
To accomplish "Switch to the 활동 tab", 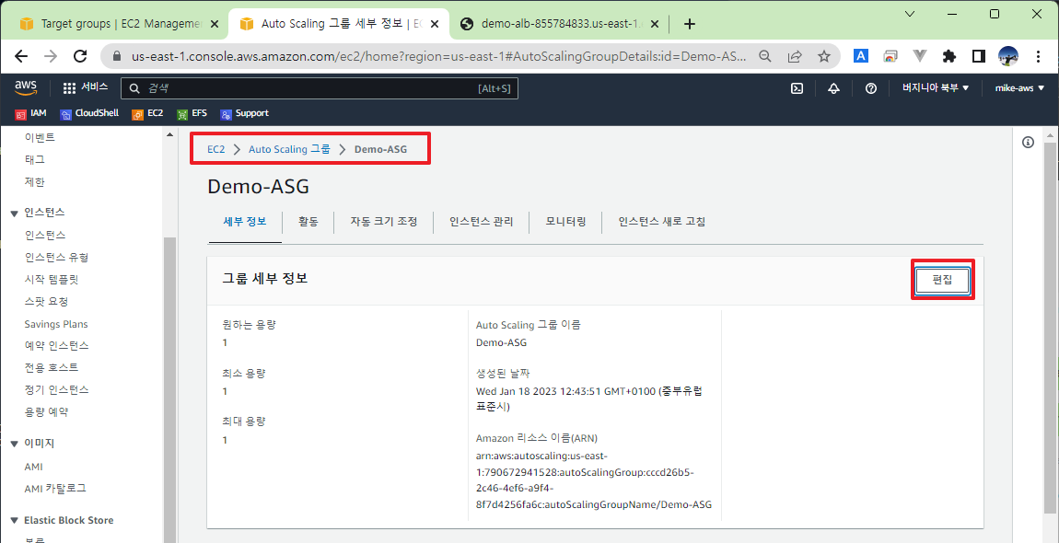I will point(308,222).
